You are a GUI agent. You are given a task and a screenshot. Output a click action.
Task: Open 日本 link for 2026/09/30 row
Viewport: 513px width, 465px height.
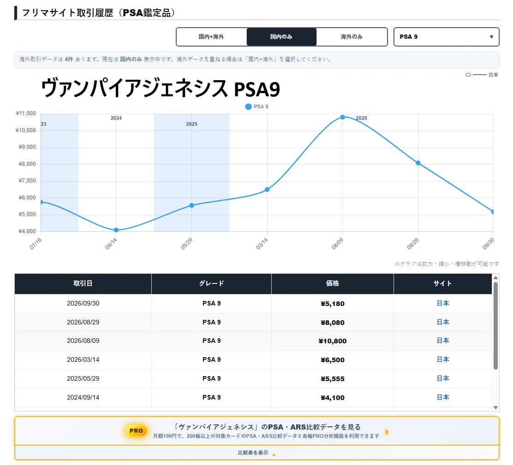(x=443, y=303)
